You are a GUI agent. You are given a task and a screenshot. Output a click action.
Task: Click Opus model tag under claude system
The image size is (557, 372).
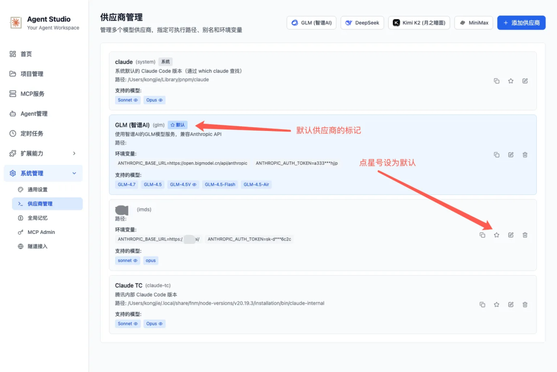154,100
